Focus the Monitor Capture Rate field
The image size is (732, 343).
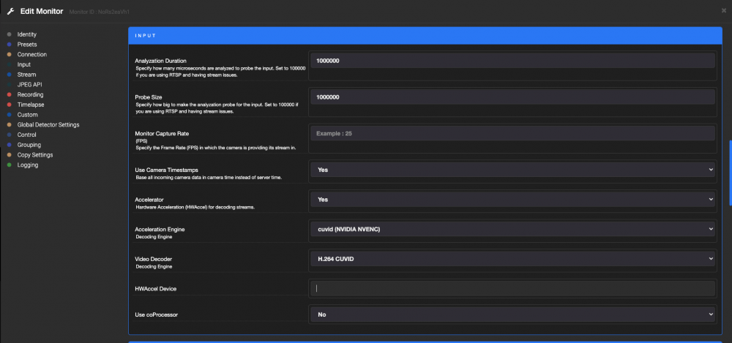(x=512, y=133)
